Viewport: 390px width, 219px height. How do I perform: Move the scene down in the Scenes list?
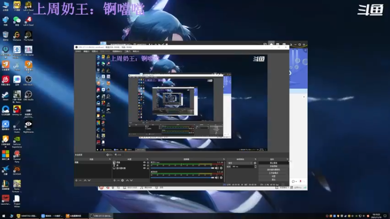click(89, 180)
